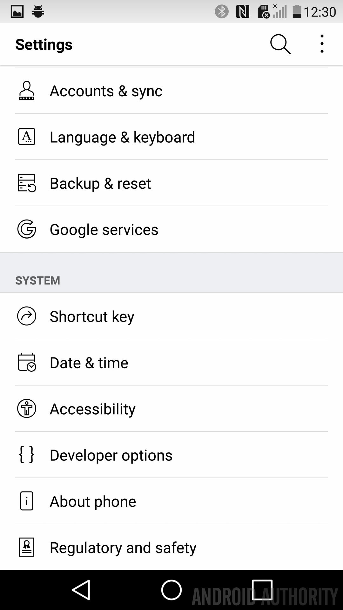Screen dimensions: 343x610
Task: Tap the Date & time calendar icon
Action: coord(27,362)
